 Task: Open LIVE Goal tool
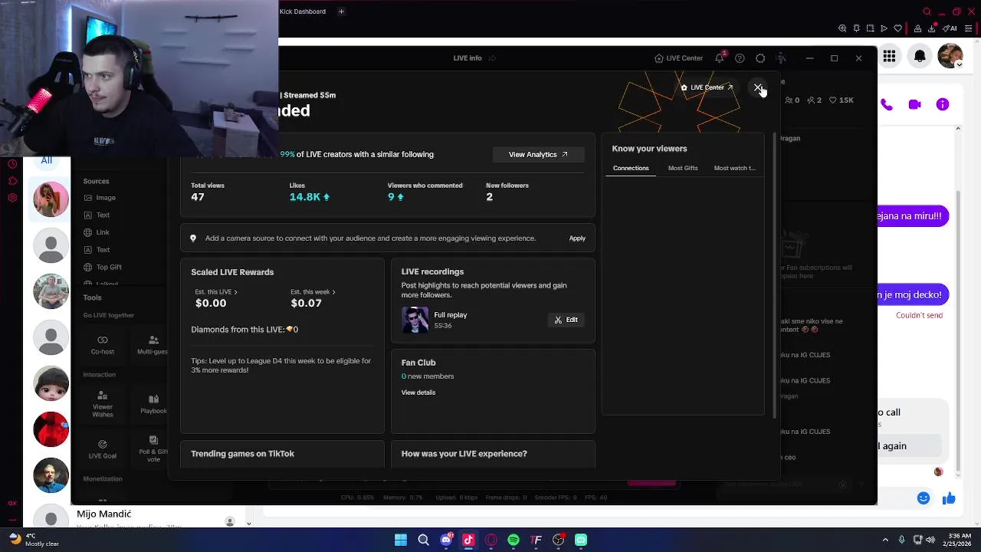[103, 449]
